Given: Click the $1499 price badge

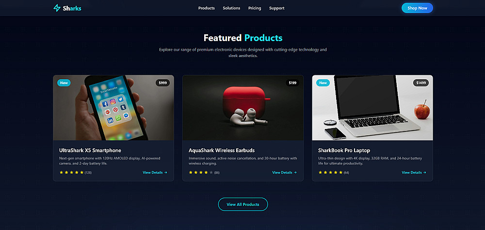Looking at the screenshot, I should pos(421,83).
